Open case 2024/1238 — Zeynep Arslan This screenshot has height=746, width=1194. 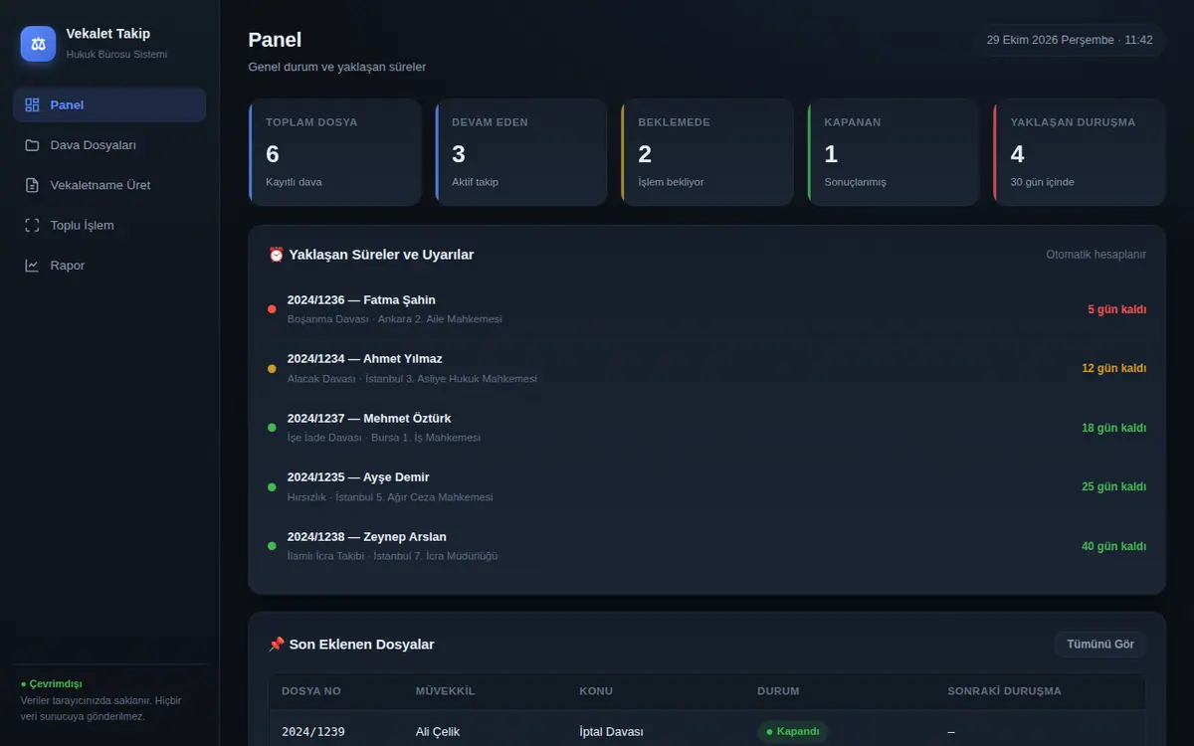click(x=706, y=546)
